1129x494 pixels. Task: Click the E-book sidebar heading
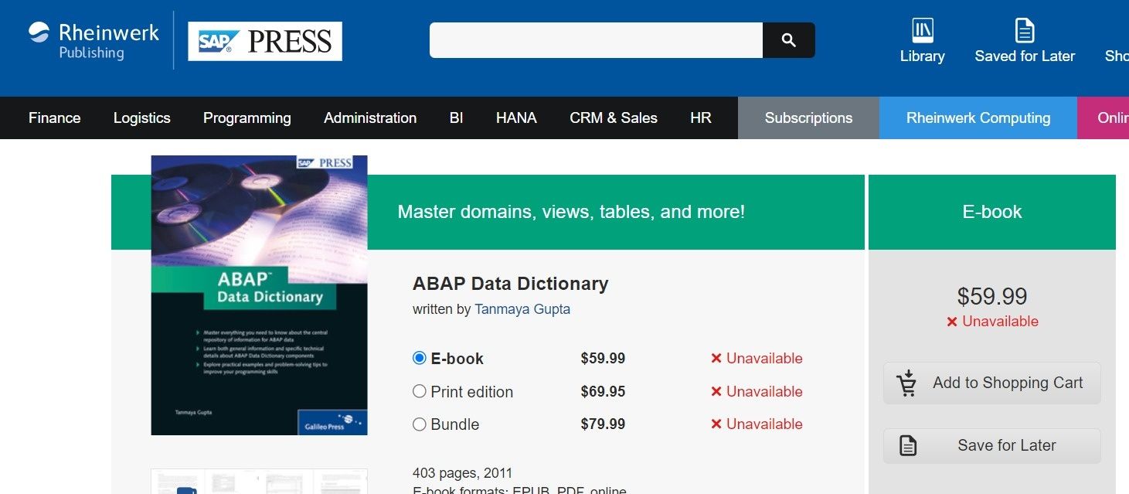992,212
